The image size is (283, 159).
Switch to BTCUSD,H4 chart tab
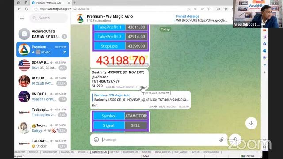[83, 152]
